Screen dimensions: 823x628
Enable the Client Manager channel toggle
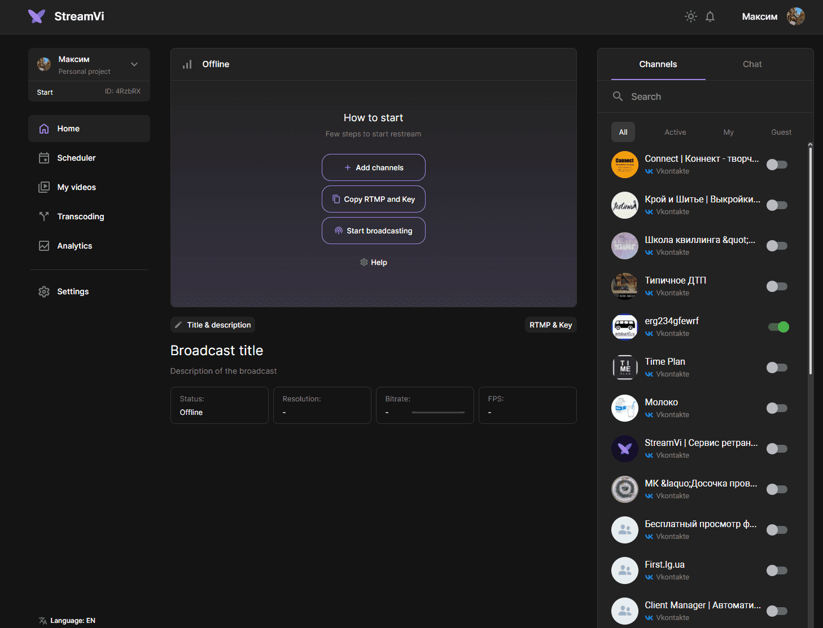777,611
